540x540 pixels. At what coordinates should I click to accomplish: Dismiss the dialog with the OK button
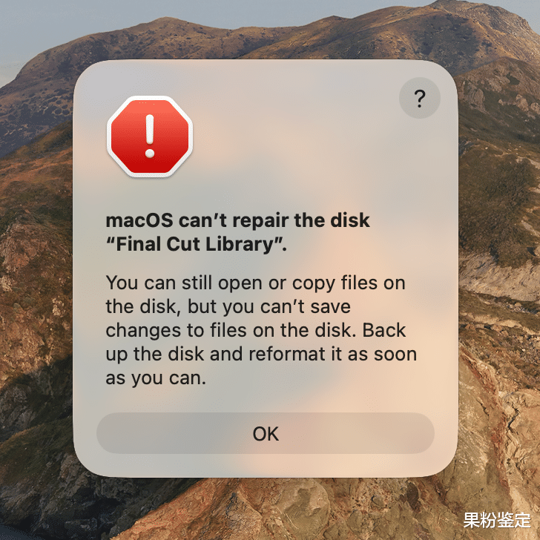click(266, 433)
